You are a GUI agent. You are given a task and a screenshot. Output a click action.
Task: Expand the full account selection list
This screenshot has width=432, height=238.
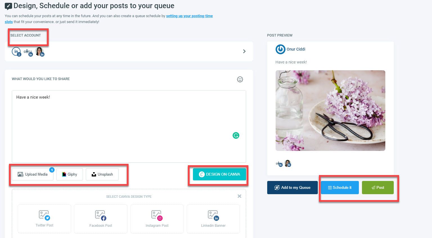tap(244, 51)
